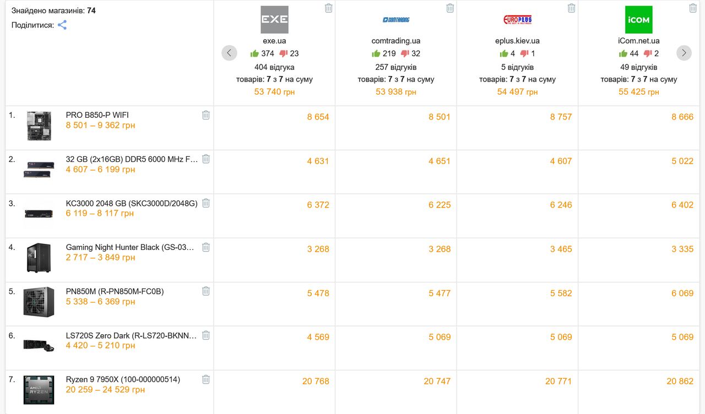Delete KC3000 2048 GB row

coord(206,203)
